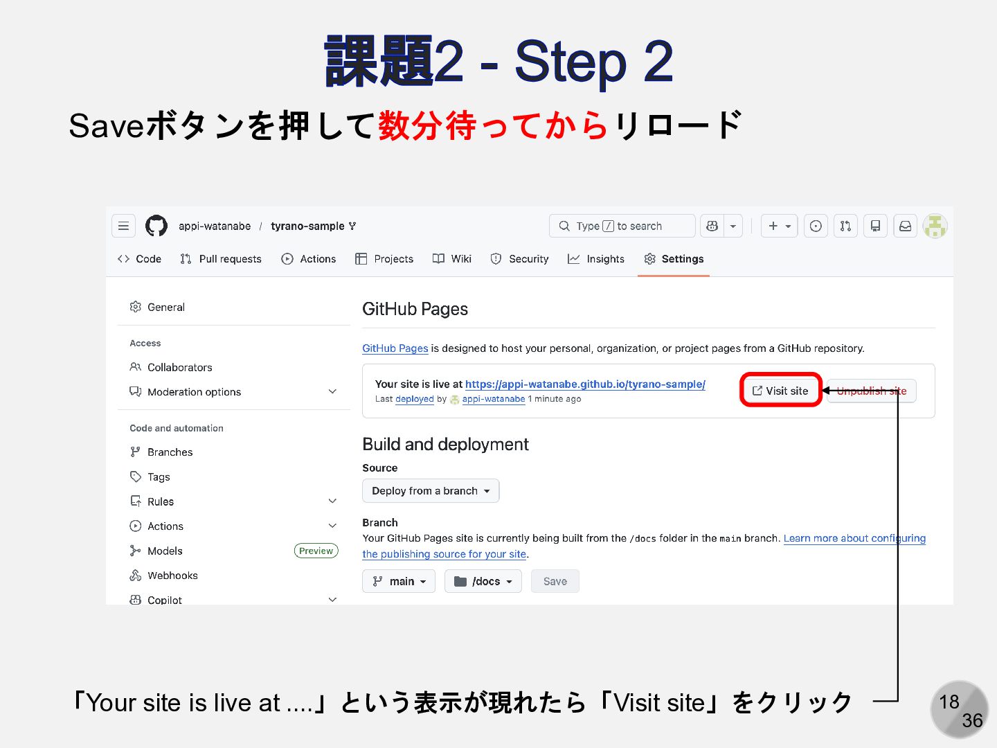Click the GitHub Octocat logo
The width and height of the screenshot is (997, 748).
click(x=156, y=226)
